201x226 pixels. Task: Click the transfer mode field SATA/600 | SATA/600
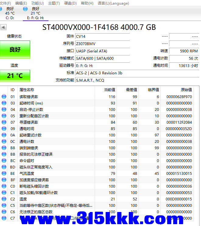(x=102, y=58)
